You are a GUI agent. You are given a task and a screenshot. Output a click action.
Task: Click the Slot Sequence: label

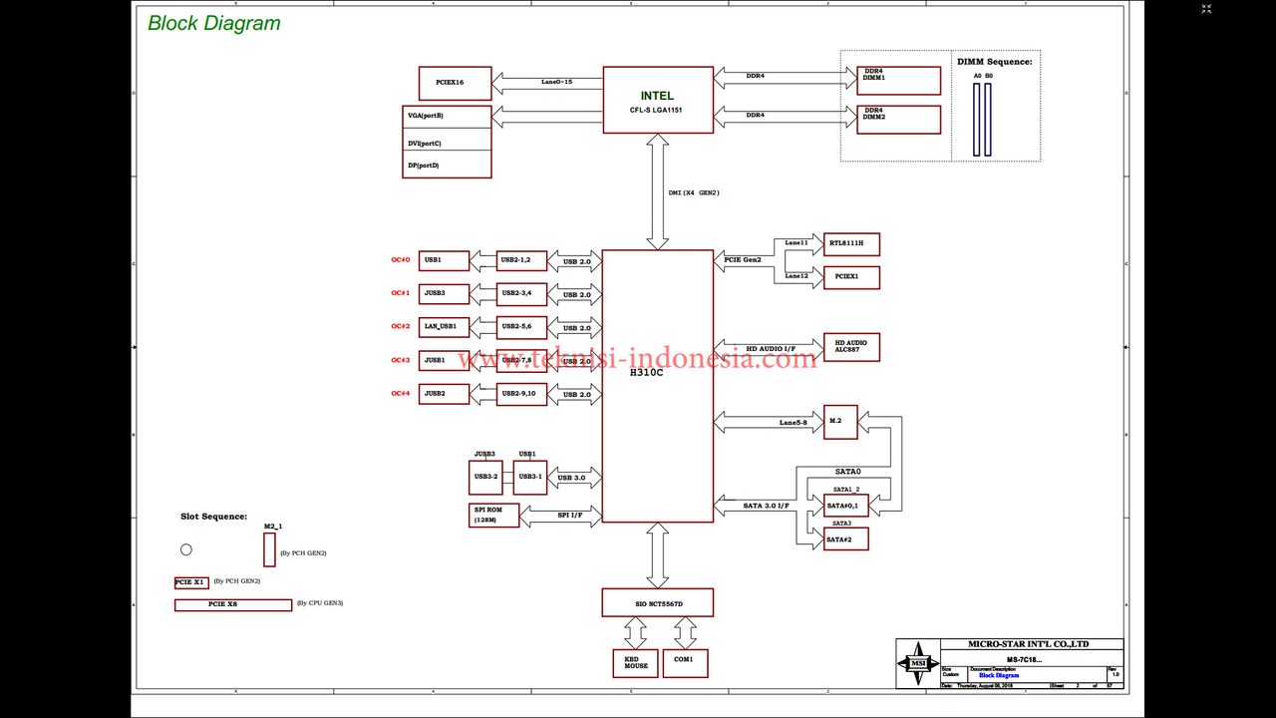click(x=213, y=517)
